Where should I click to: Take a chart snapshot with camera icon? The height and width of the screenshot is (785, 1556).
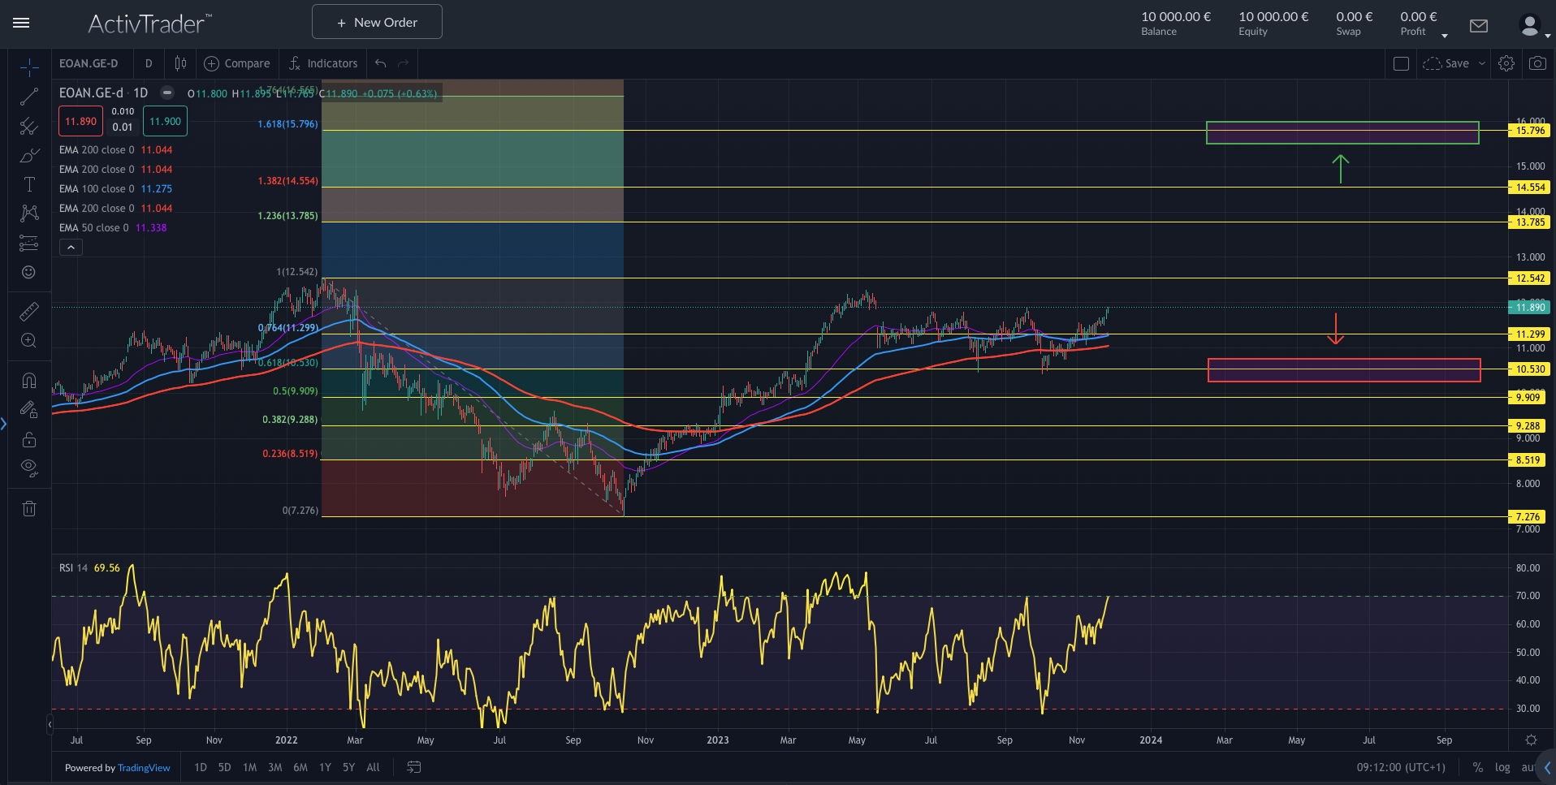[x=1537, y=63]
